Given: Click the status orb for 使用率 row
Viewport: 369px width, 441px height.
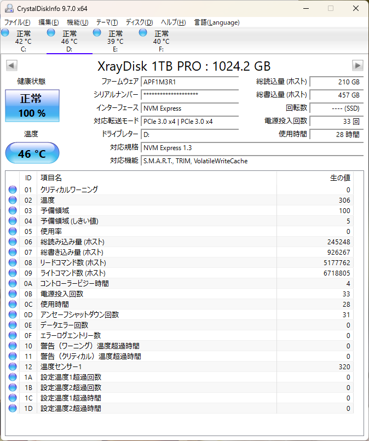Looking at the screenshot, I should pos(13,231).
